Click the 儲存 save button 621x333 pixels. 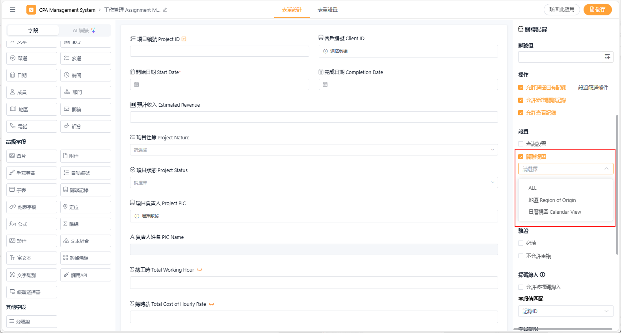(x=597, y=10)
